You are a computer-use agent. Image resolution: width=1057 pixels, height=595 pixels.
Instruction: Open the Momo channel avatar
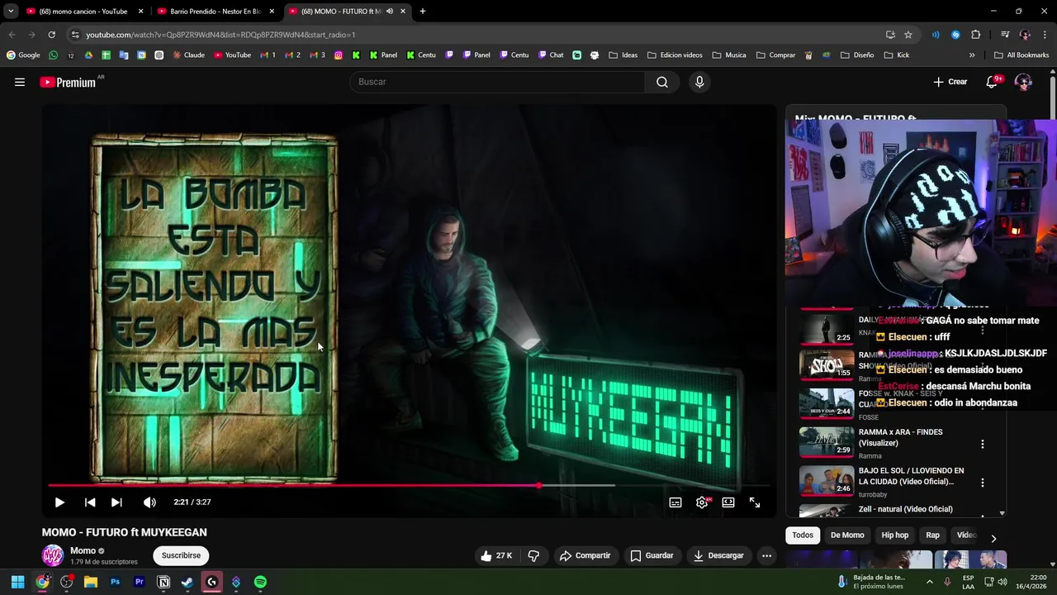pos(53,555)
